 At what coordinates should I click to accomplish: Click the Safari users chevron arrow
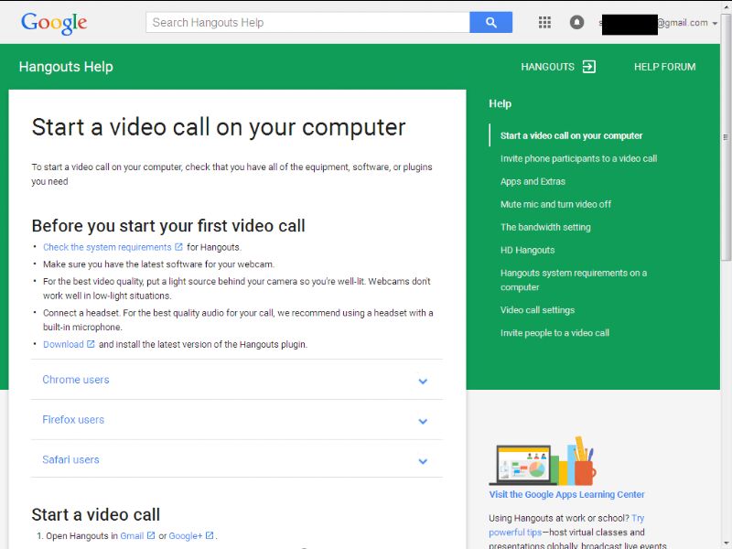click(x=423, y=462)
